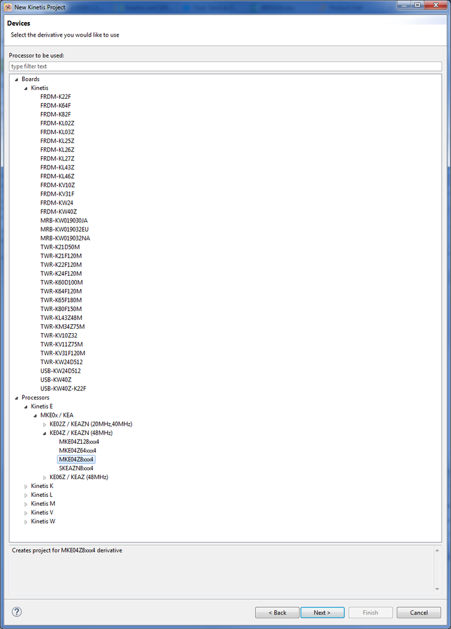This screenshot has width=451, height=629.
Task: Select board FRDM-KV10Z
Action: click(x=57, y=185)
